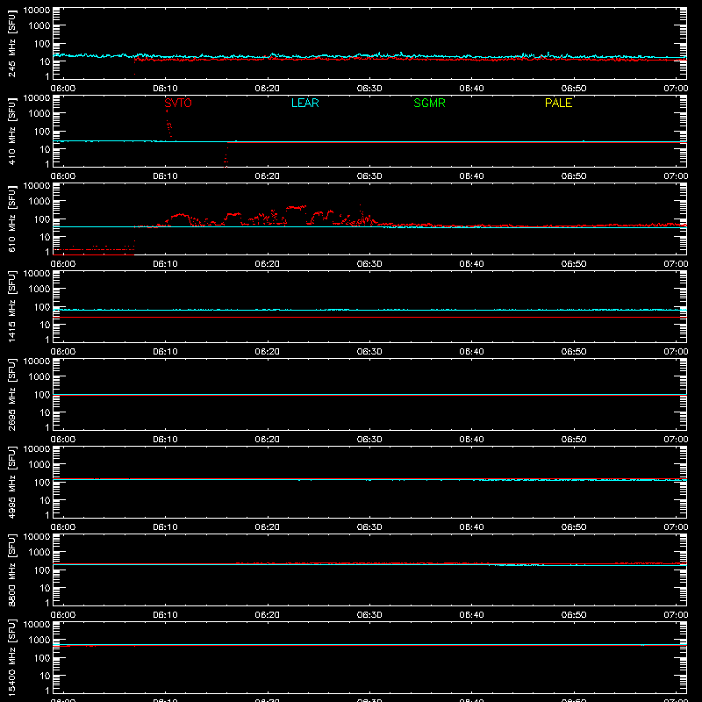Click the 1000 value on 15400 MHz axis
The image size is (702, 702).
(39, 641)
